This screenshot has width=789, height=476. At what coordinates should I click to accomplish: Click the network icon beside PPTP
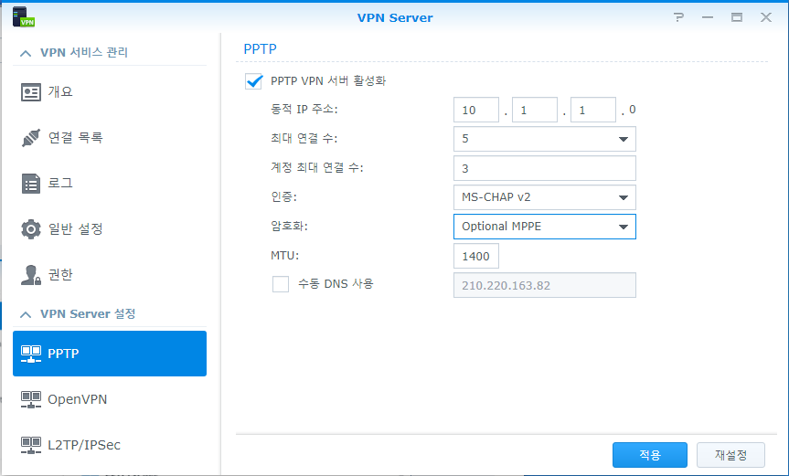pos(31,354)
